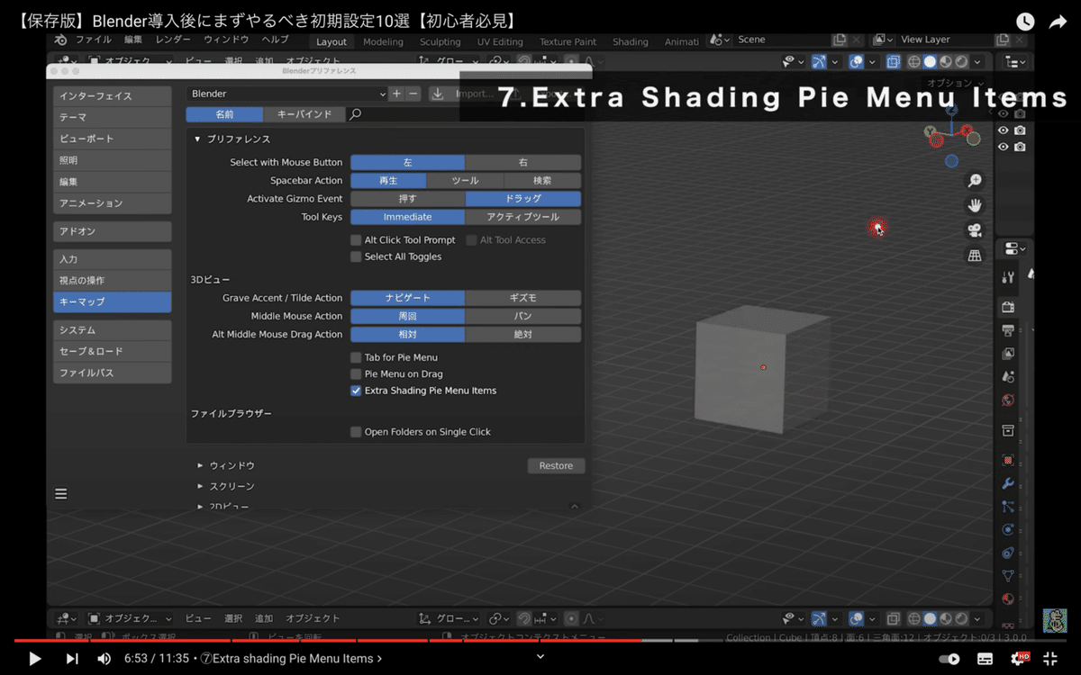Image resolution: width=1081 pixels, height=675 pixels.
Task: Switch to the UV Editing workspace tab
Action: [500, 41]
